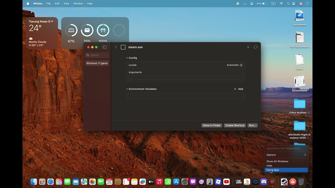Open the Locale Automatic dropdown
Screen dimensions: 335x188
coord(234,65)
